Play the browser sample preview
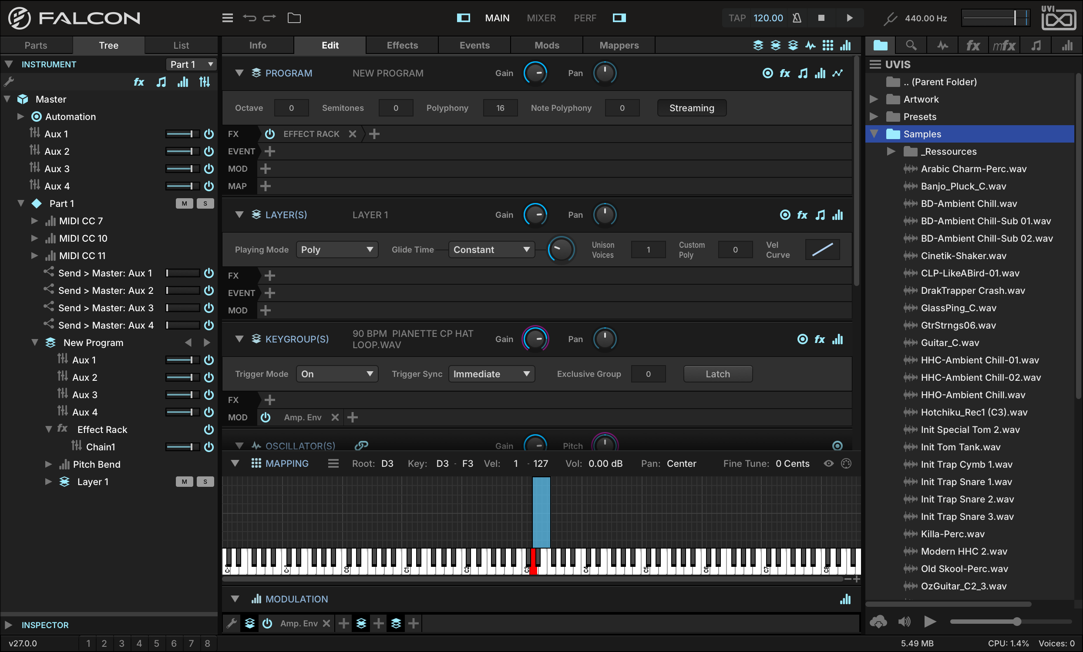The image size is (1083, 652). 929,622
